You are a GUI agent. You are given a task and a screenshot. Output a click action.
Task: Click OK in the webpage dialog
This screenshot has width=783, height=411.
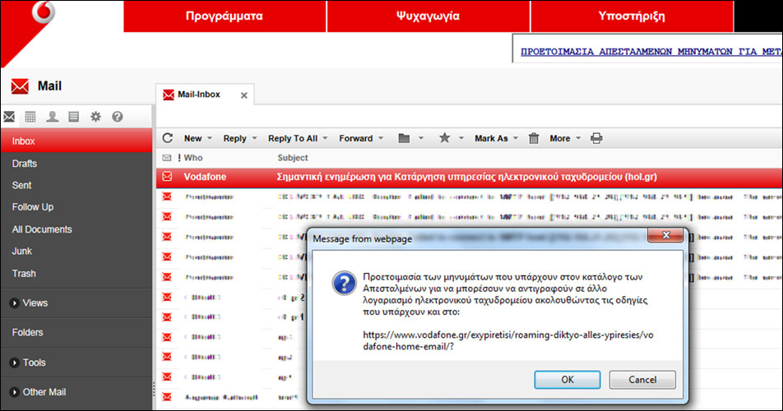[568, 380]
